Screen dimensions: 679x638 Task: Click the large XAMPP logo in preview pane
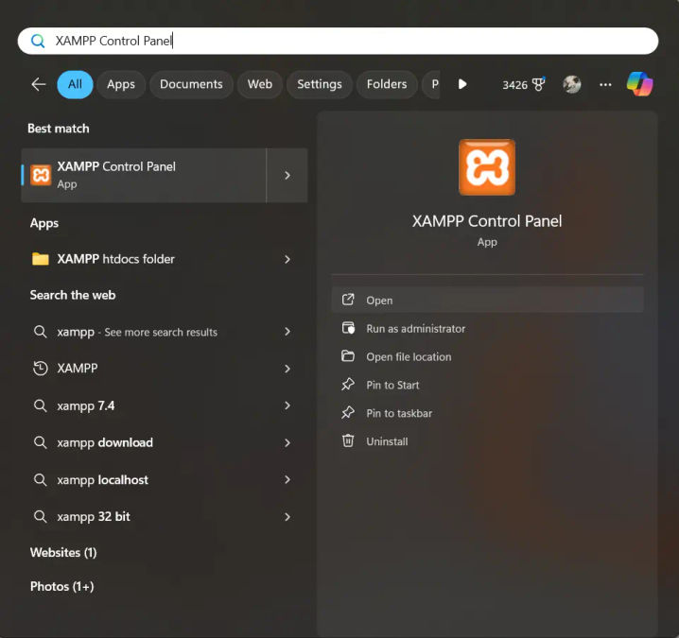[x=487, y=167]
